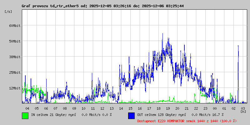This screenshot has width=250, height=125.
Task: Click the '60Mbit' y-axis label
Action: 15,26
